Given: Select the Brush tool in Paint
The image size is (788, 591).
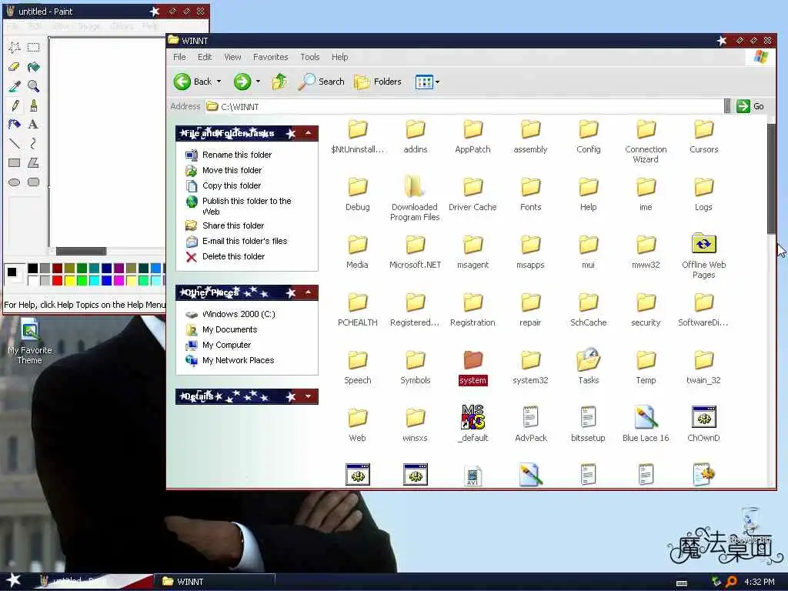Looking at the screenshot, I should coord(34,105).
